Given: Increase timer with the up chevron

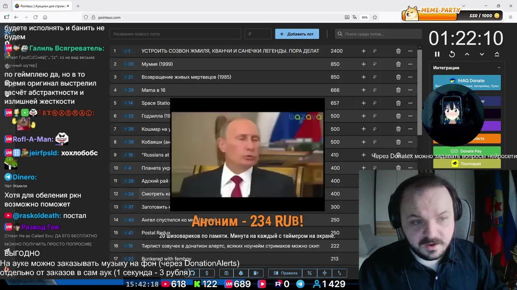Looking at the screenshot, I should (x=467, y=54).
